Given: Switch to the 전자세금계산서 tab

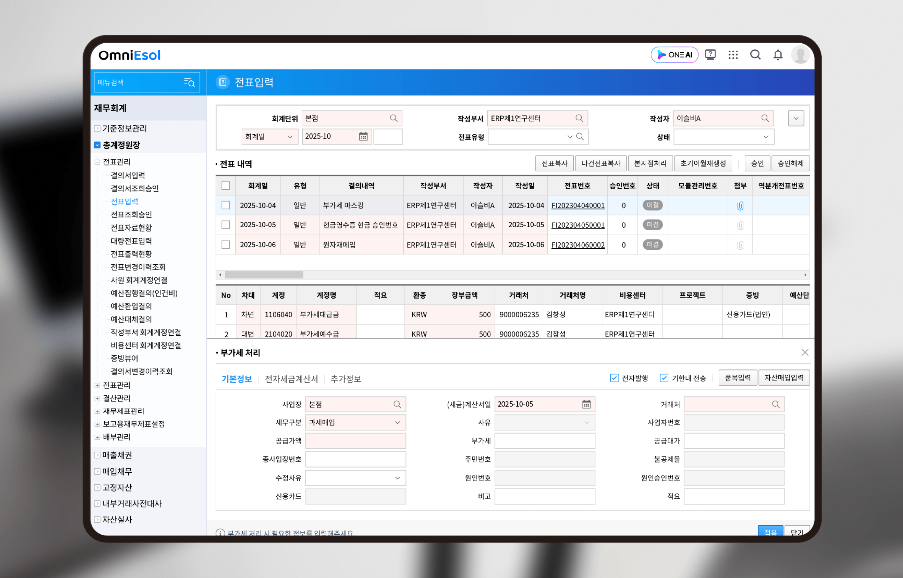Looking at the screenshot, I should [291, 379].
